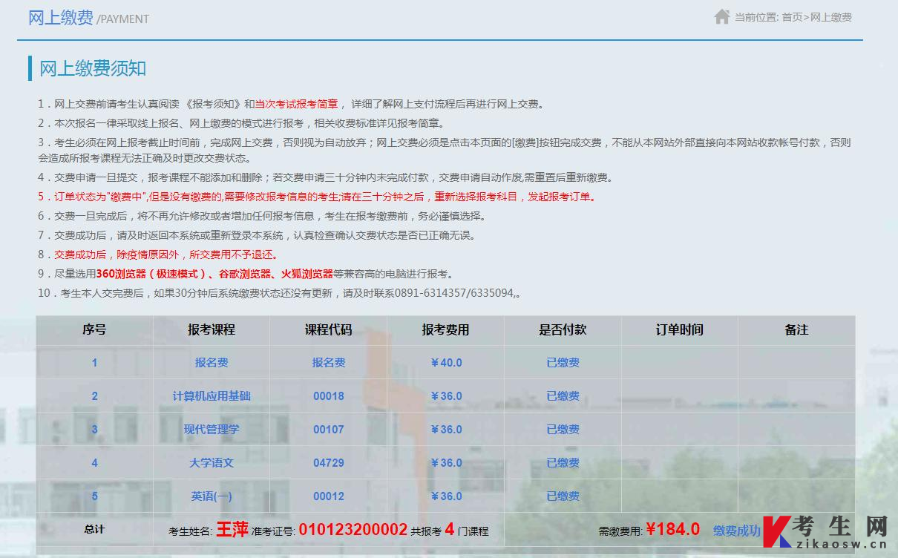Click course code 04729
Image resolution: width=898 pixels, height=558 pixels.
coord(329,463)
